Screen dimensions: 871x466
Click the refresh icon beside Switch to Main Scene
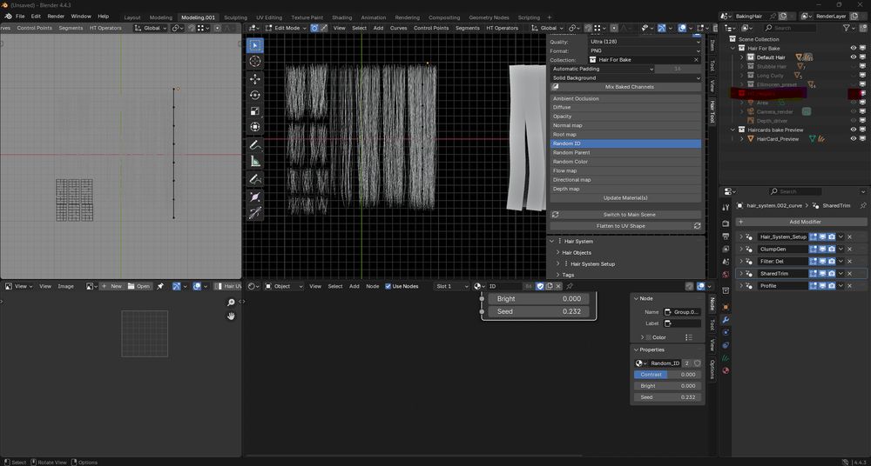pos(555,215)
